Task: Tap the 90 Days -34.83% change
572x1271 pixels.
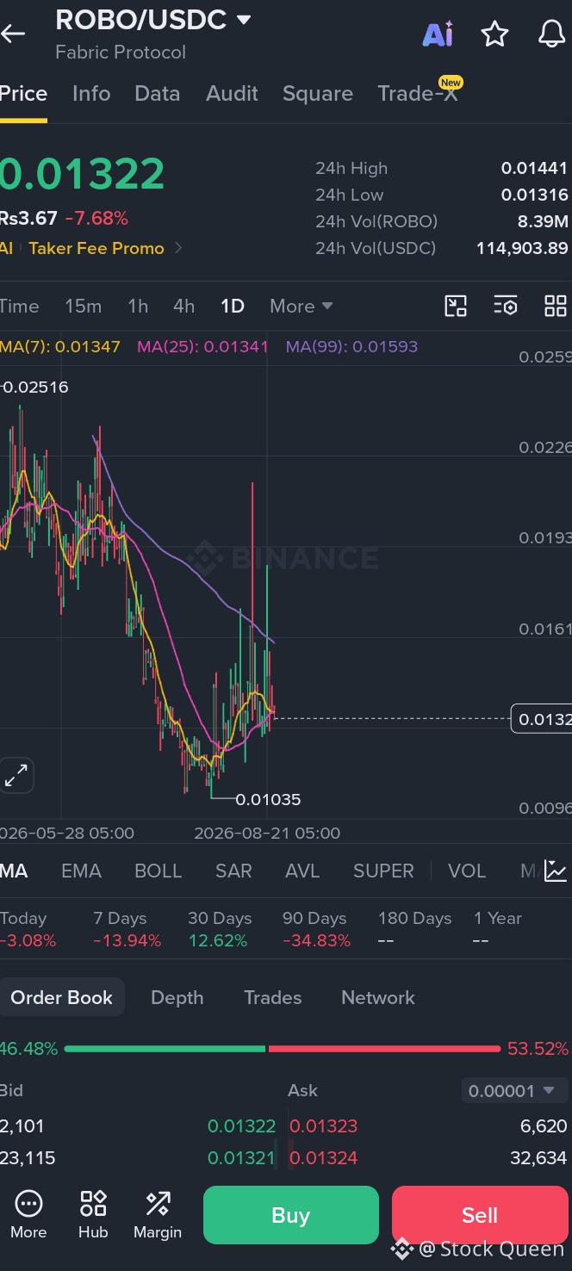Action: pyautogui.click(x=316, y=929)
